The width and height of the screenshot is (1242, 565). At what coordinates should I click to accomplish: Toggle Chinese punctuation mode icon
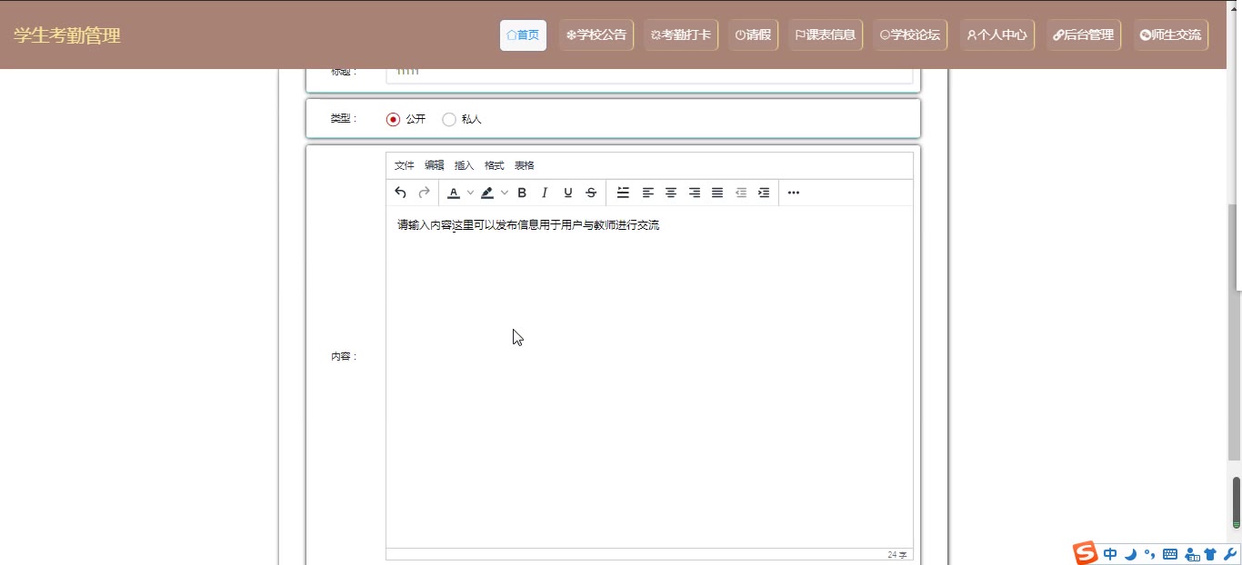[1150, 554]
